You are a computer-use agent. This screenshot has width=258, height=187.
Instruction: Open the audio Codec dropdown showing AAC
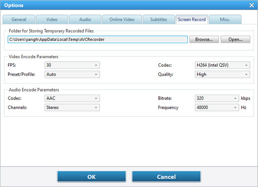(72, 98)
